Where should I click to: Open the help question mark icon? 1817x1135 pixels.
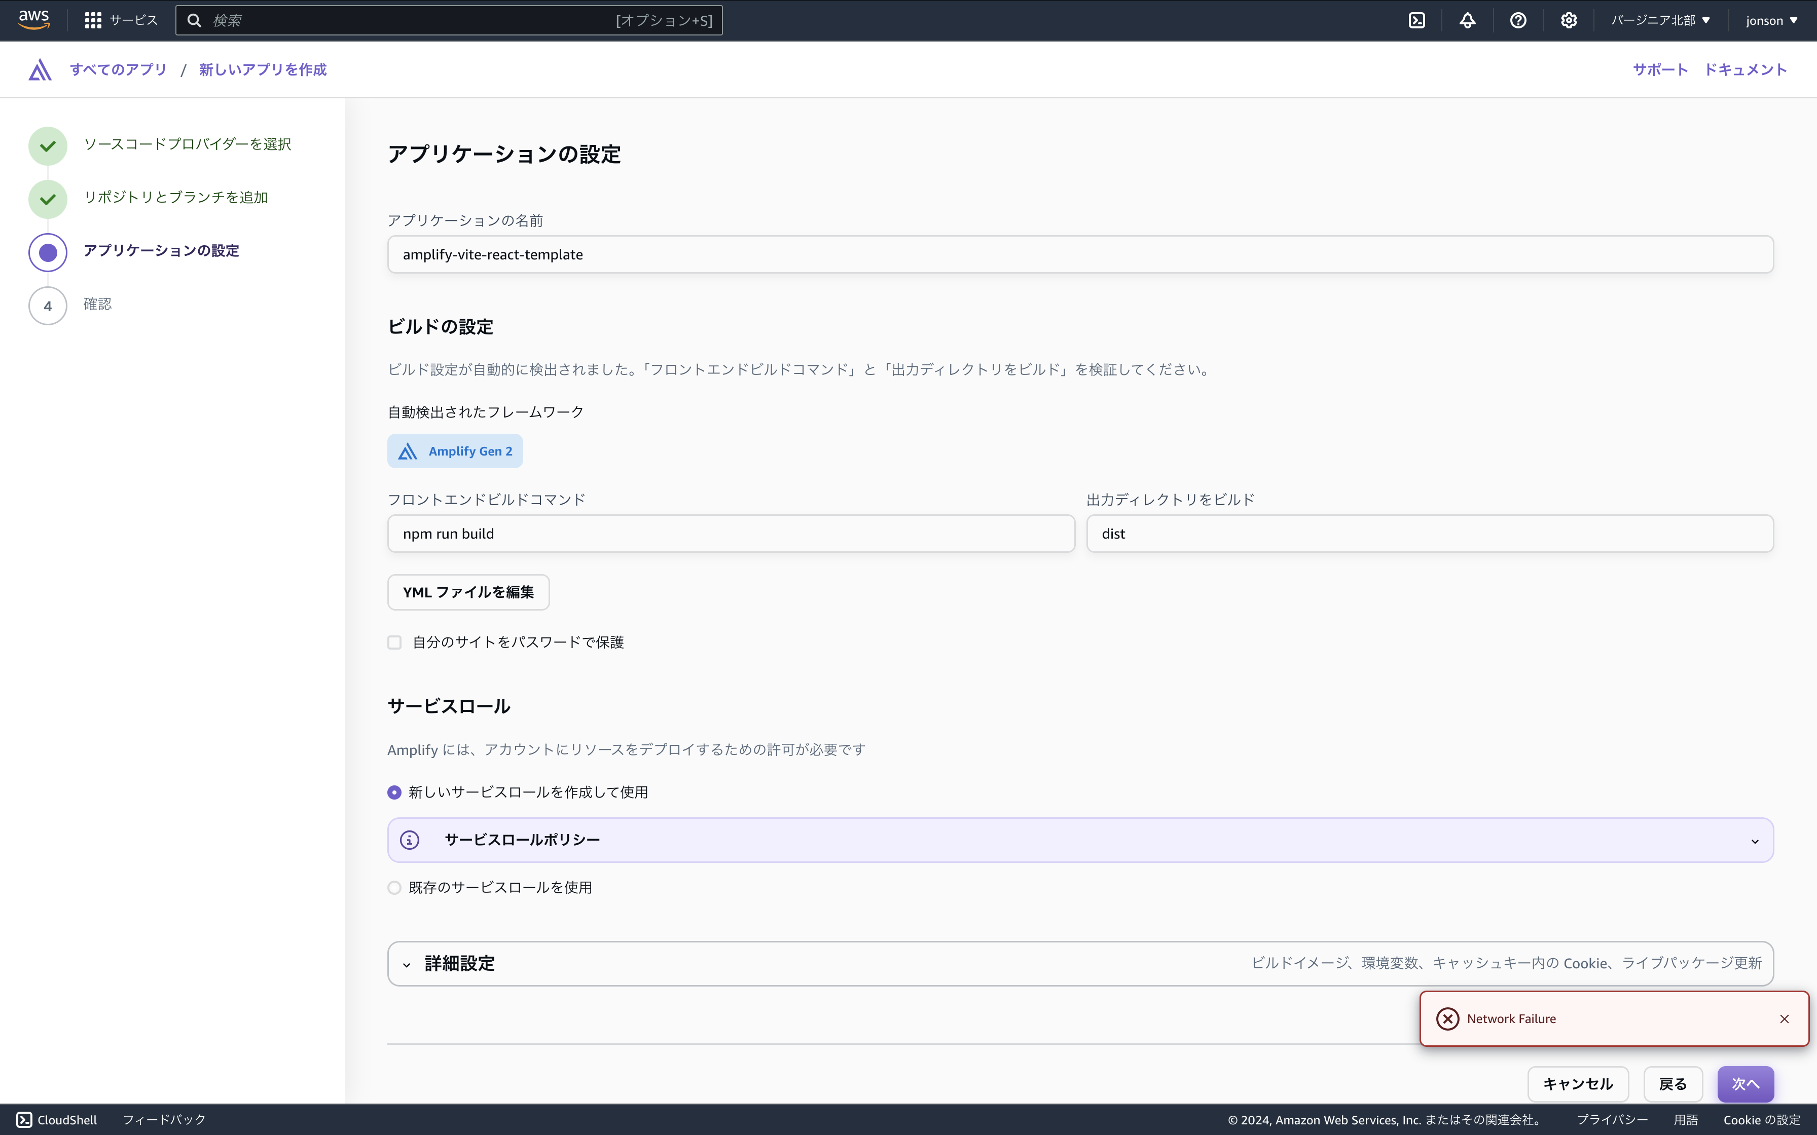[x=1518, y=20]
